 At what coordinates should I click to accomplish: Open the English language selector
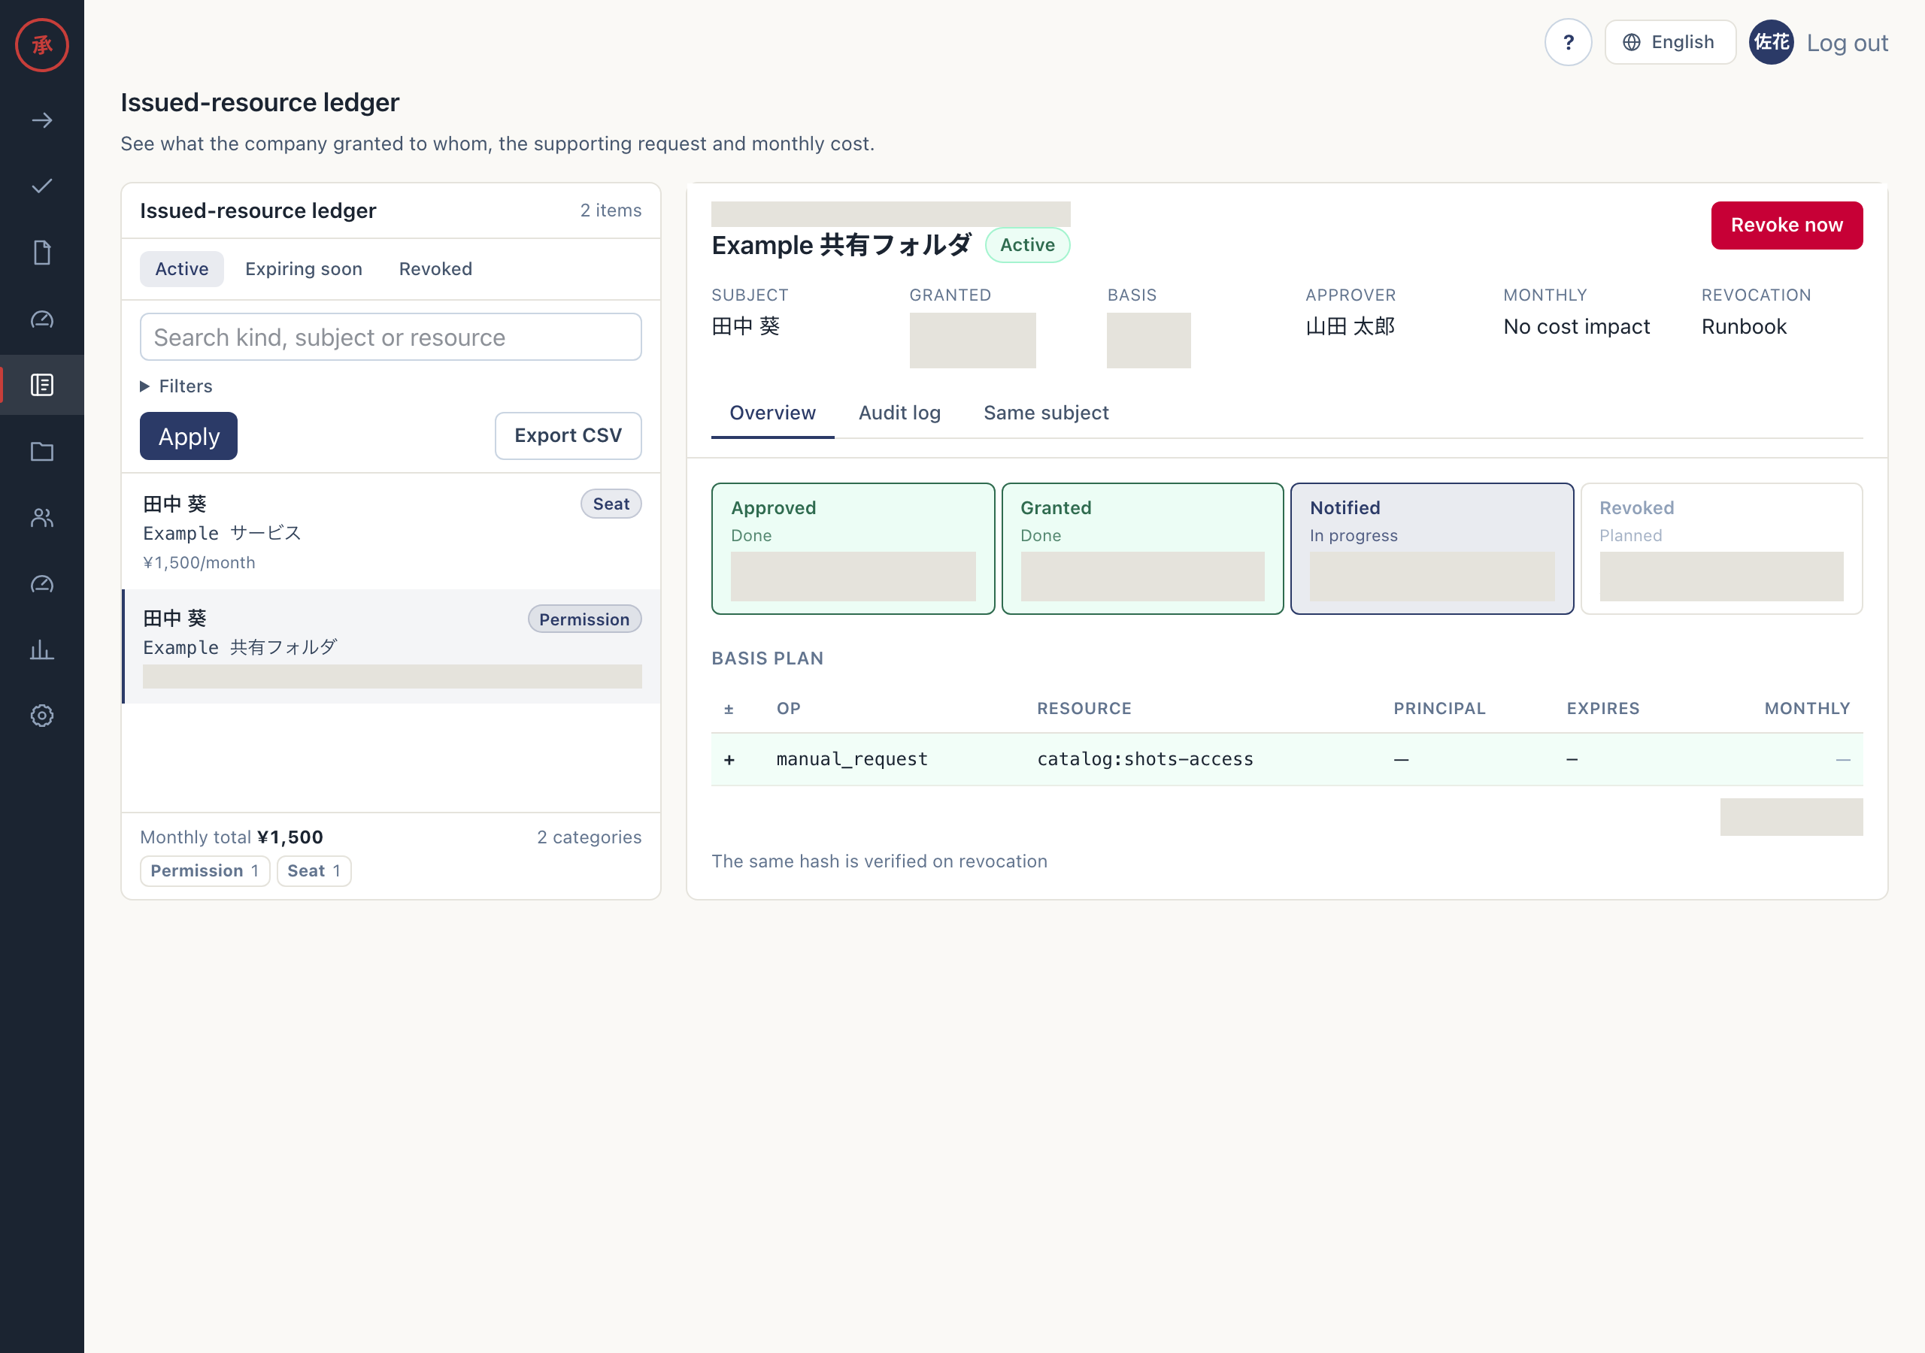click(1669, 42)
